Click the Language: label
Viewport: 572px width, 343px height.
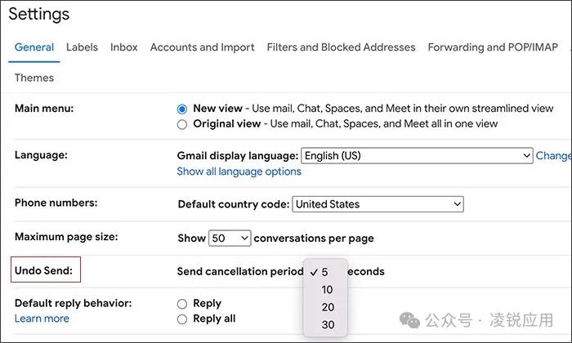41,155
